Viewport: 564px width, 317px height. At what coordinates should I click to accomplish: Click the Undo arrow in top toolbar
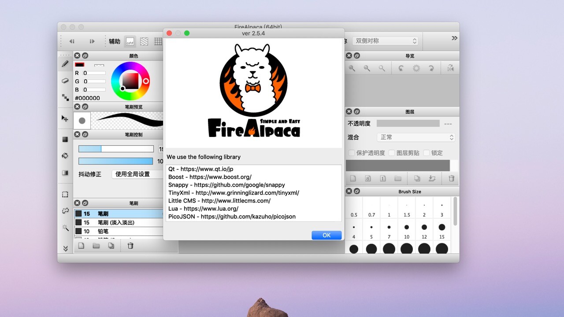[72, 41]
